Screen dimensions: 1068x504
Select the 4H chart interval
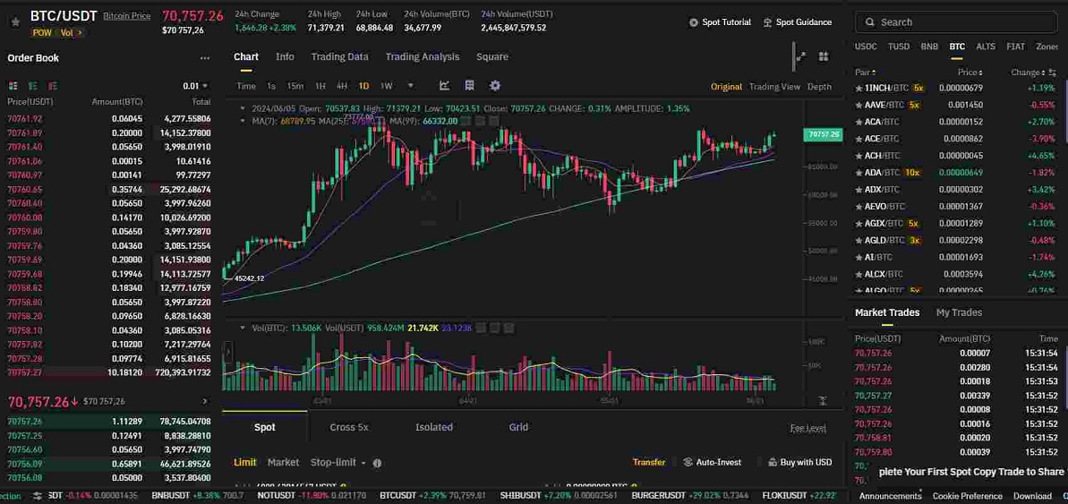pyautogui.click(x=342, y=86)
